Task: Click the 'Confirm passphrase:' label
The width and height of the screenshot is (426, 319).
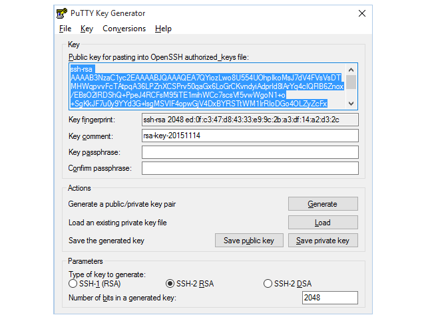Action: 100,168
